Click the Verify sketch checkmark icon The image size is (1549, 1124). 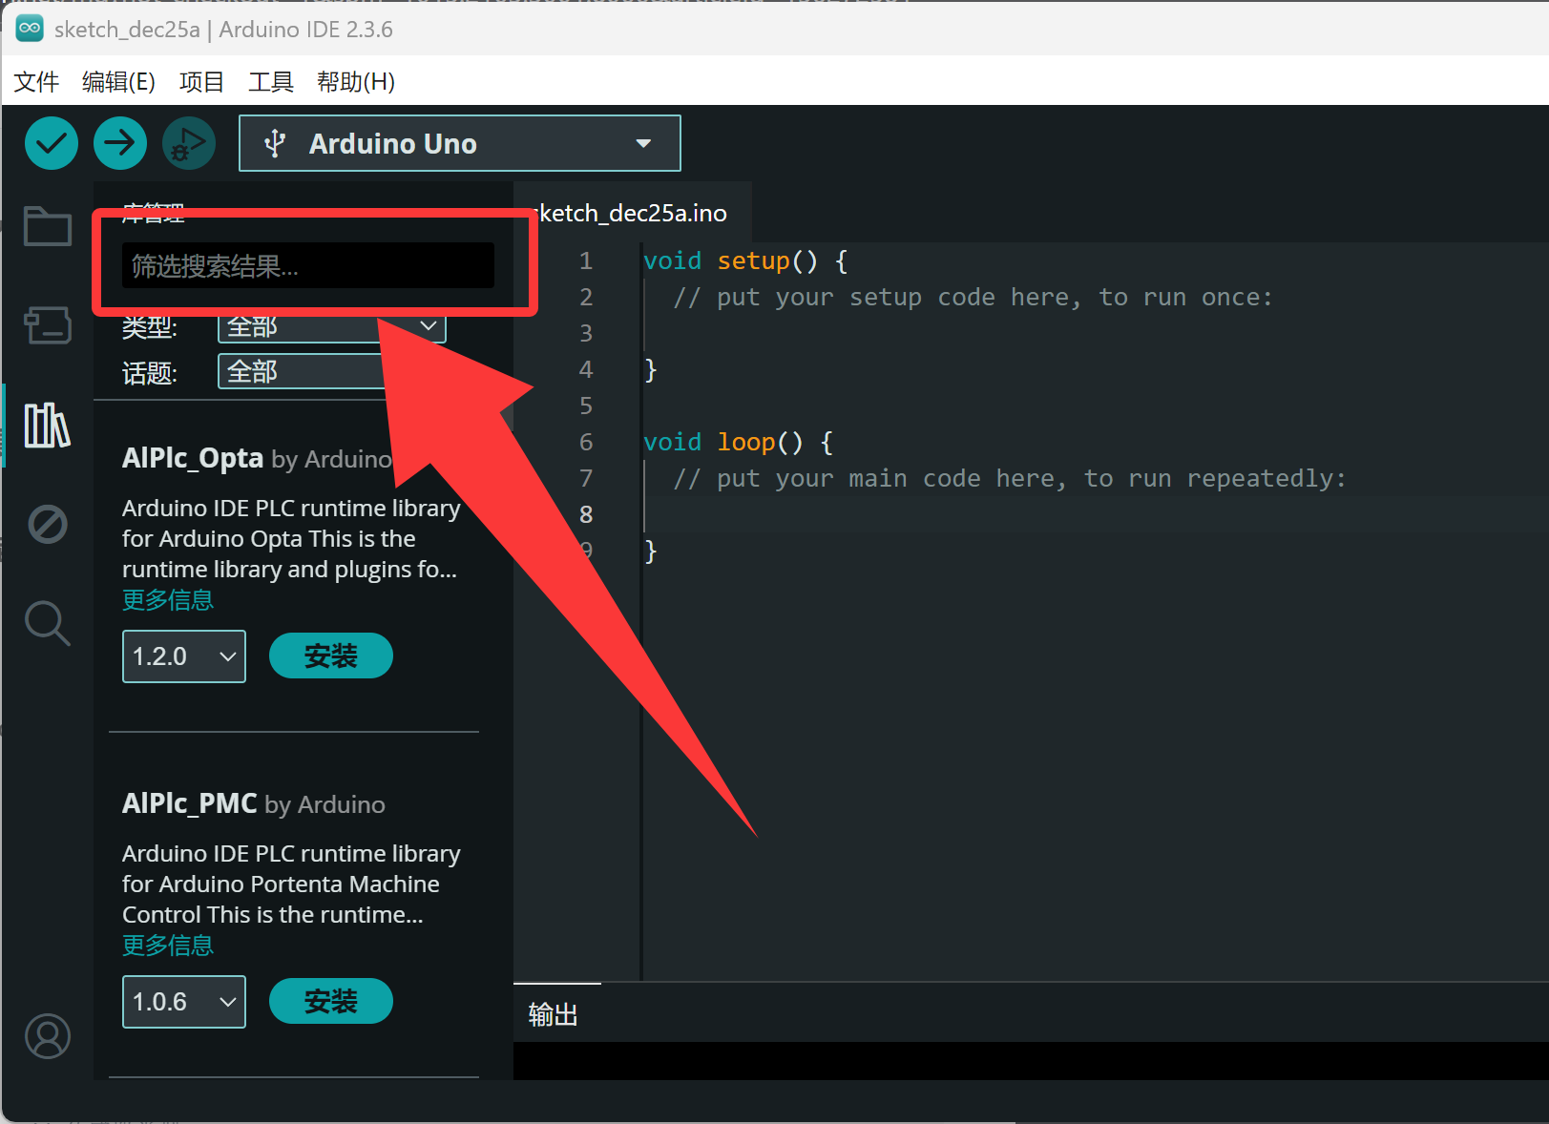click(51, 142)
